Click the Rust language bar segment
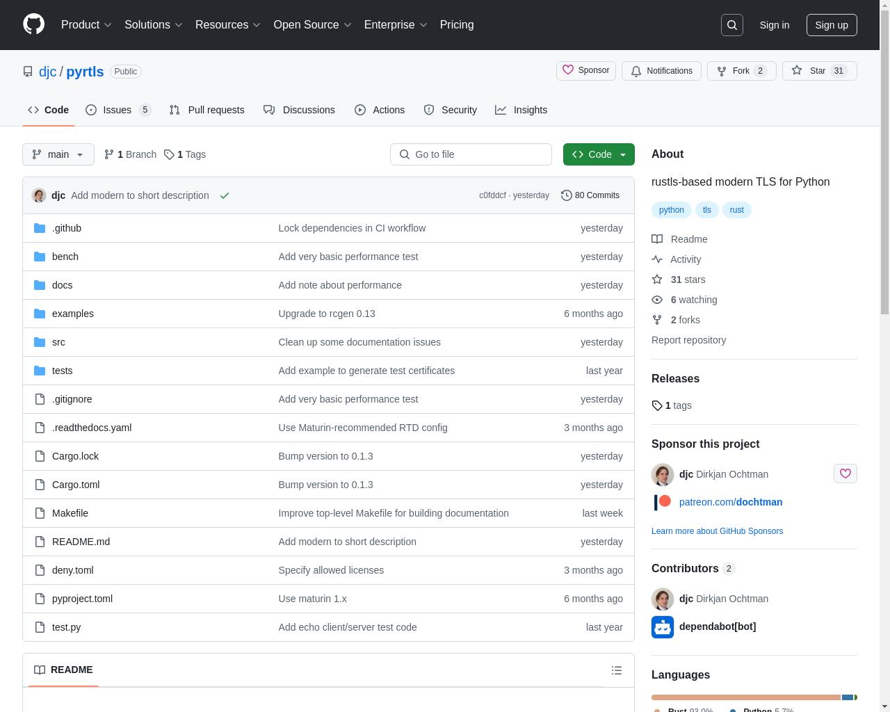The image size is (890, 712). pyautogui.click(x=746, y=697)
